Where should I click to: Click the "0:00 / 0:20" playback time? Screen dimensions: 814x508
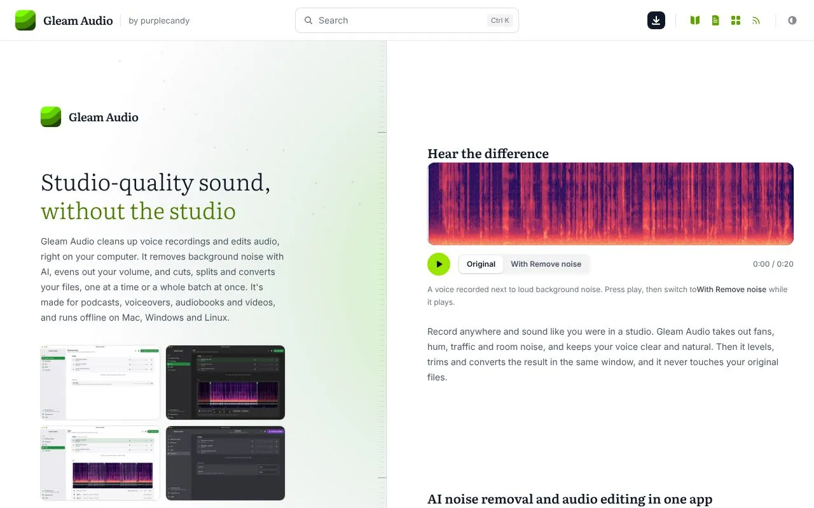coord(773,264)
